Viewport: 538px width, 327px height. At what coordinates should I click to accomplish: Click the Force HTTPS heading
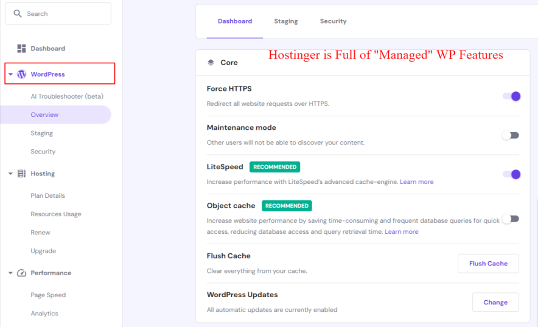(x=229, y=88)
